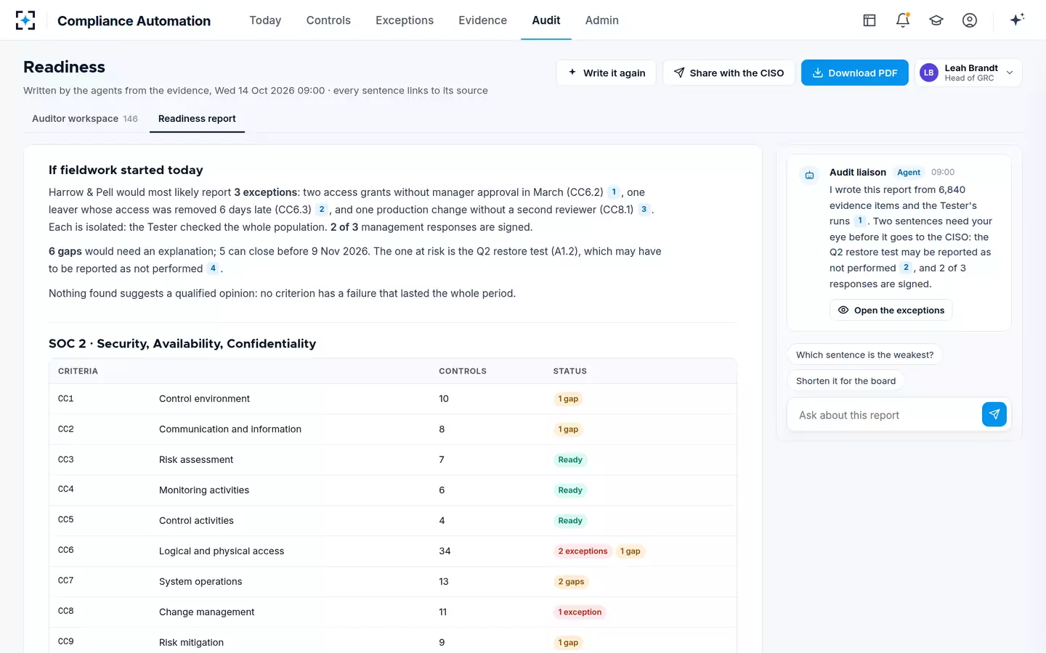
Task: Open citation 1 after CC6.2 in the report
Action: [x=614, y=192]
